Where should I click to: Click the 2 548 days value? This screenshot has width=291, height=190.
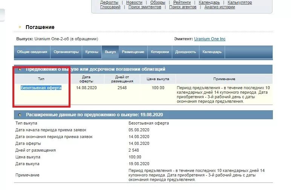(x=133, y=150)
